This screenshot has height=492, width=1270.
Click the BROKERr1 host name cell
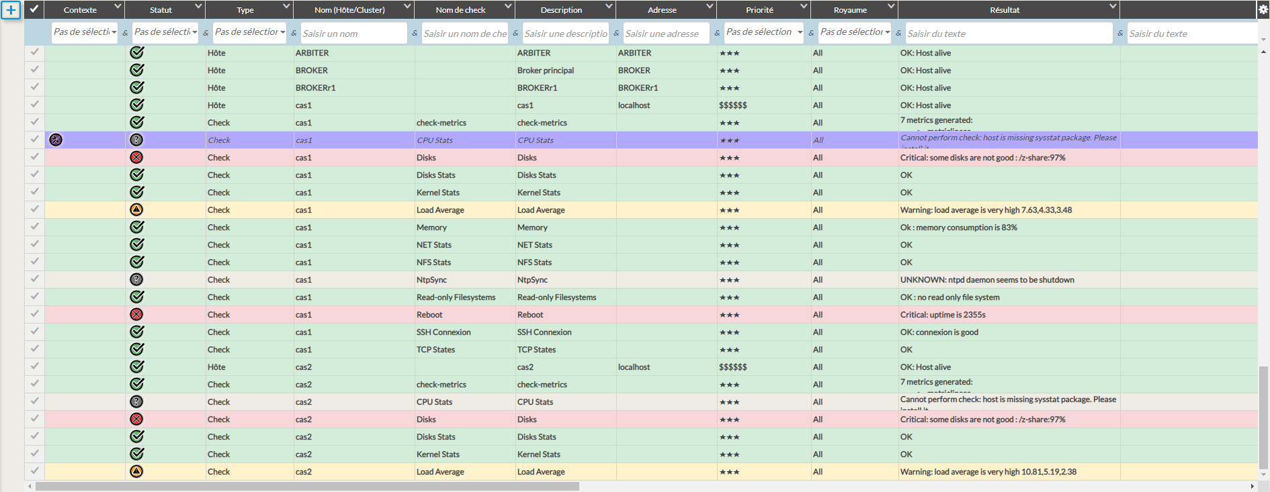coord(315,88)
